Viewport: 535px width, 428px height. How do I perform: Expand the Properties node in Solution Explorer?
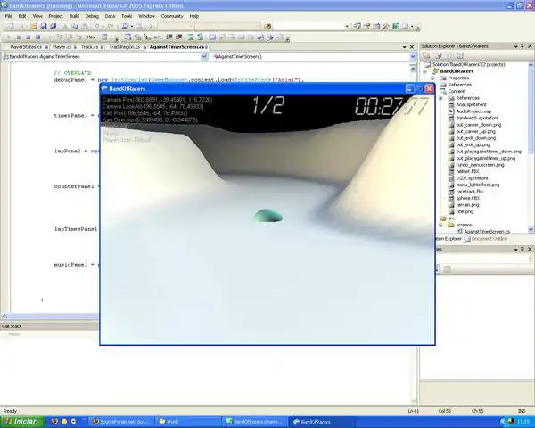click(432, 78)
